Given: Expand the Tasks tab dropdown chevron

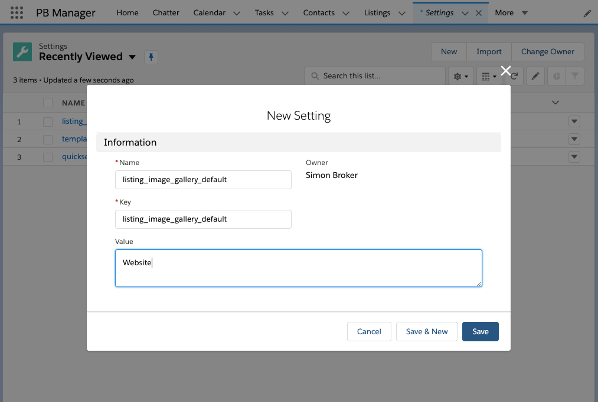Looking at the screenshot, I should 285,14.
